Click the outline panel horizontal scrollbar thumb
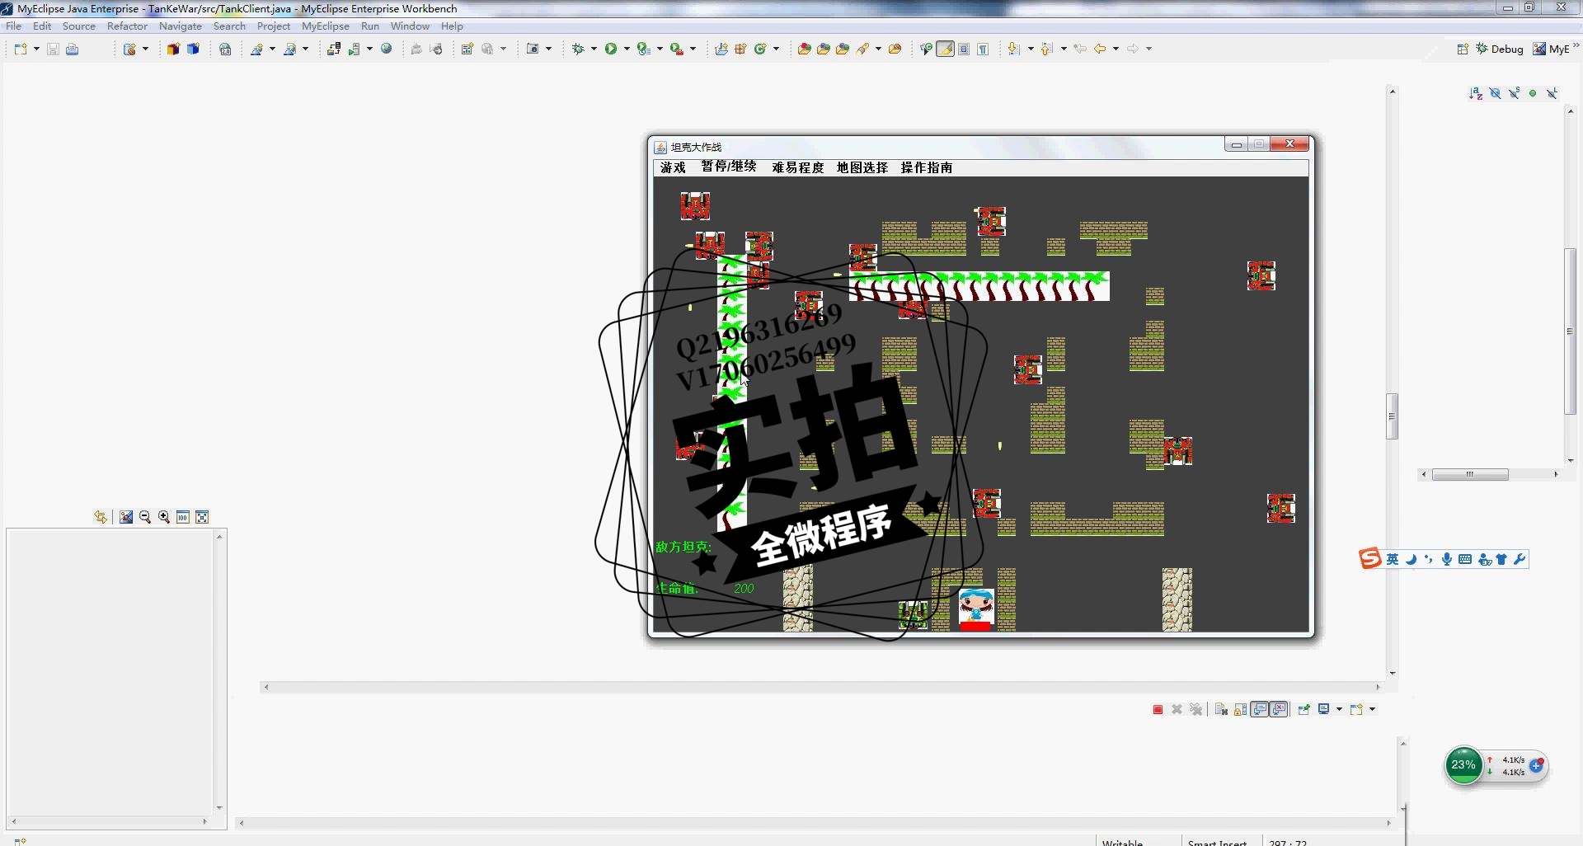Viewport: 1583px width, 846px height. click(1470, 474)
